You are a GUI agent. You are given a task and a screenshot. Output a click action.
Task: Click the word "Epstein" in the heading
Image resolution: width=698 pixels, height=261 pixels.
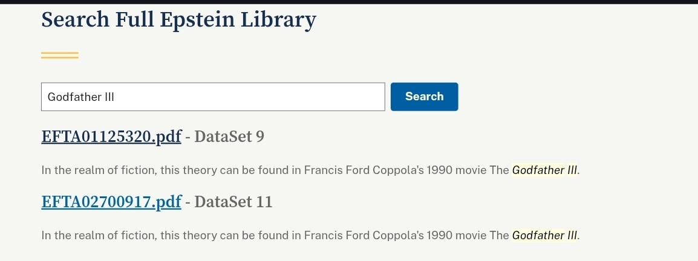click(x=197, y=20)
